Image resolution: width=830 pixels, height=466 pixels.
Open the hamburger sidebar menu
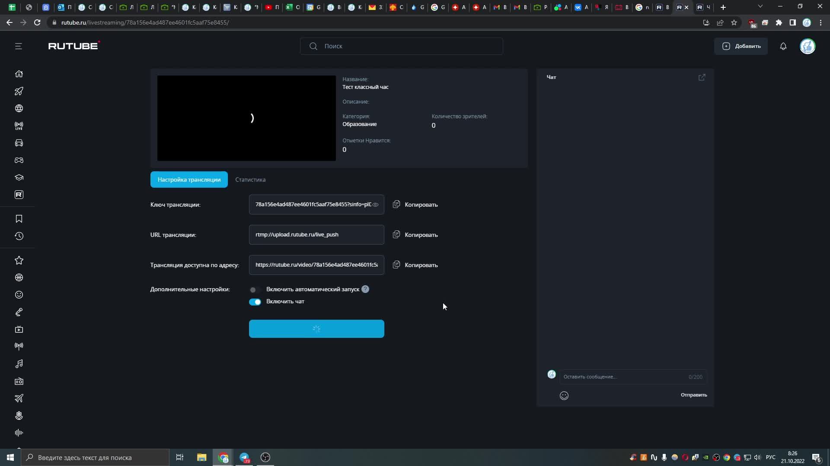[18, 46]
